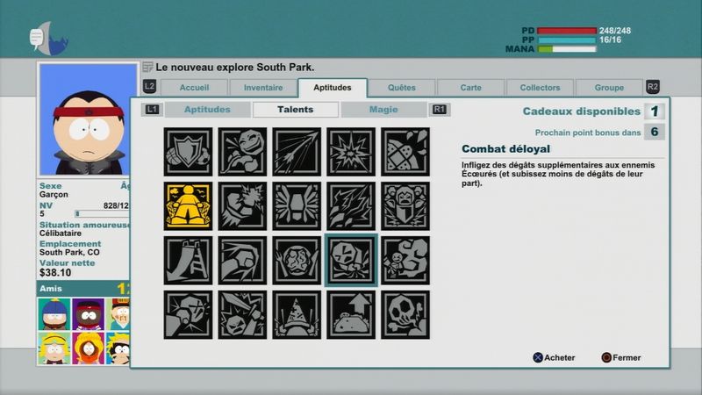
Task: Click the status note icon beside the headline
Action: [x=147, y=68]
